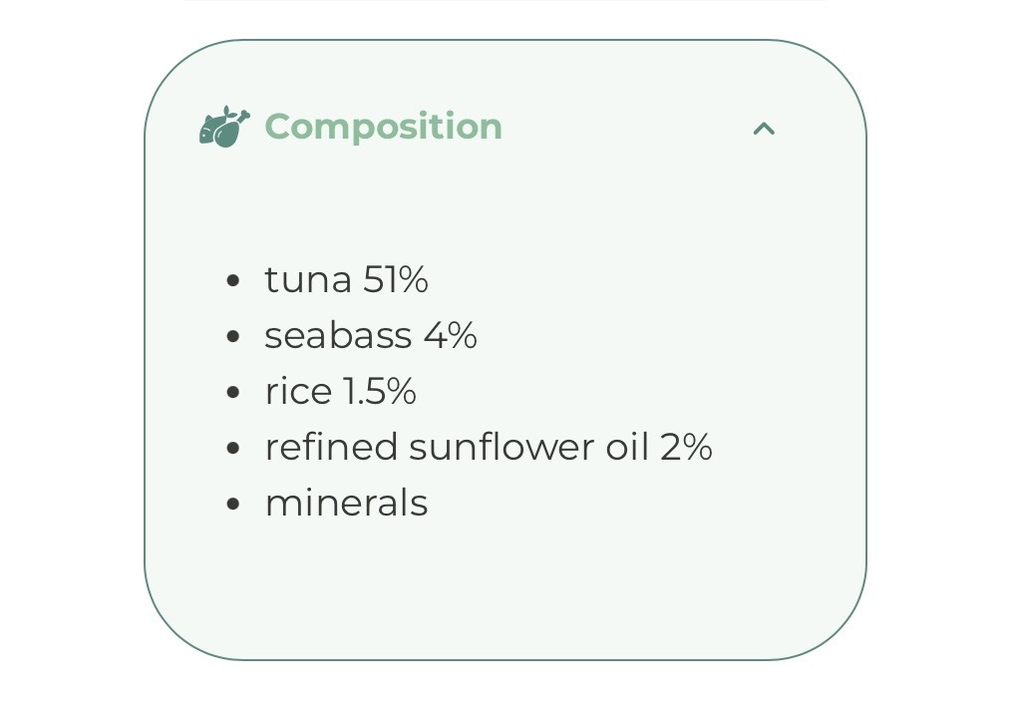
Task: Click the bullet point before minerals
Action: pos(233,505)
